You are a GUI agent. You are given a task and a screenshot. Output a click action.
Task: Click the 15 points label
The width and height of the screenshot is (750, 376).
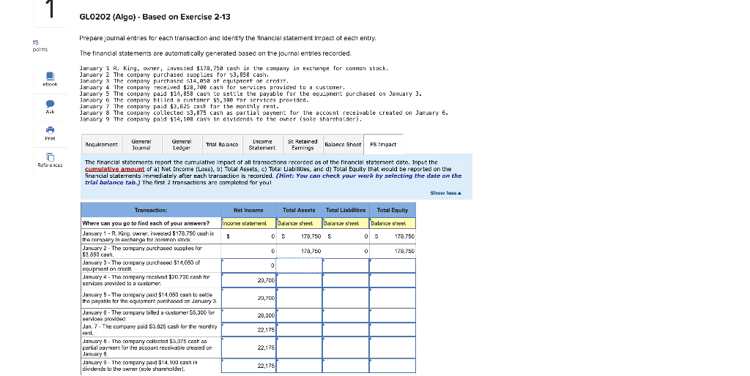40,46
